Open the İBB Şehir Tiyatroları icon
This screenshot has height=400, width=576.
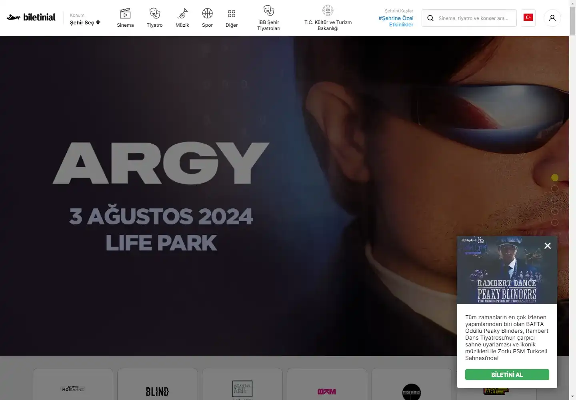coord(269,10)
